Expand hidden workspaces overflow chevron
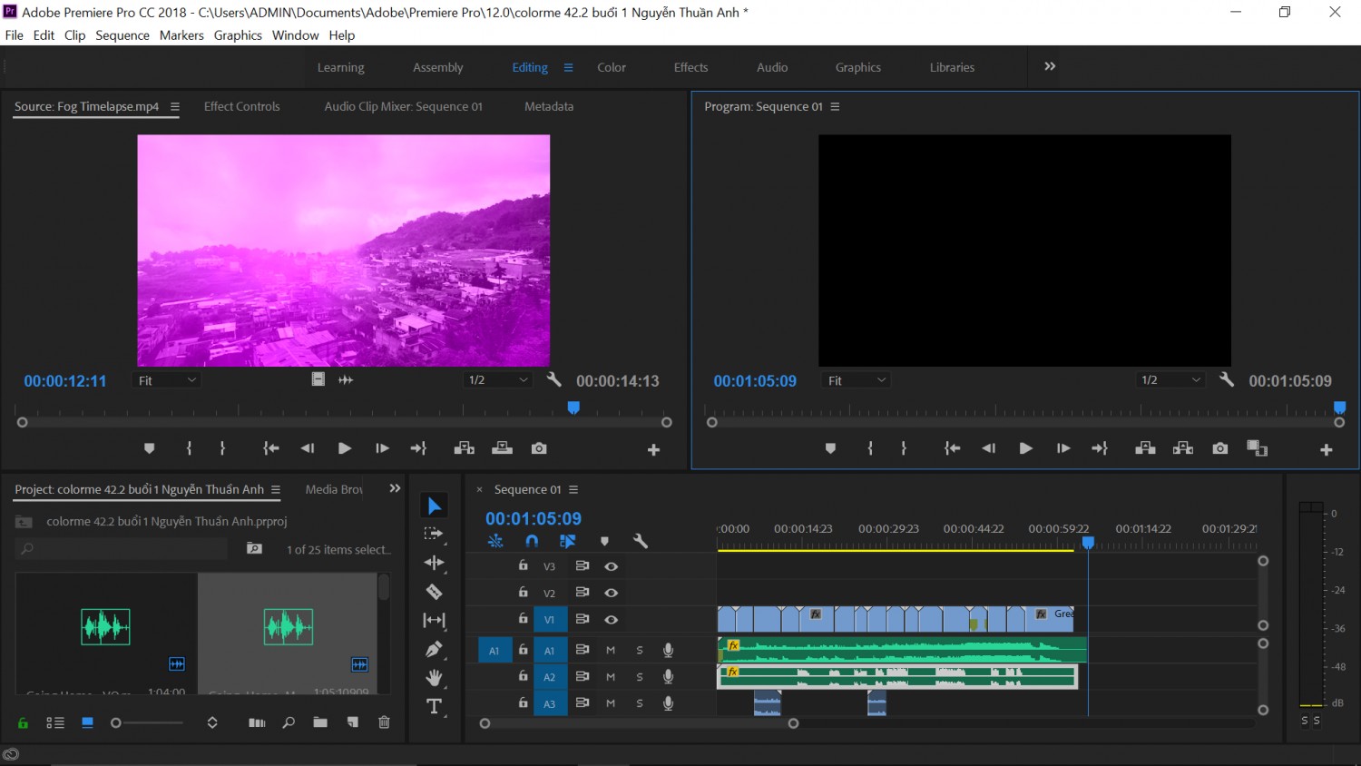 (x=1050, y=66)
